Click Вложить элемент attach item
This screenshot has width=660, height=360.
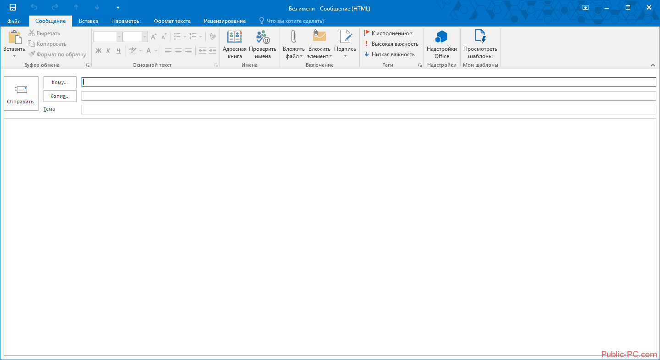pos(319,44)
